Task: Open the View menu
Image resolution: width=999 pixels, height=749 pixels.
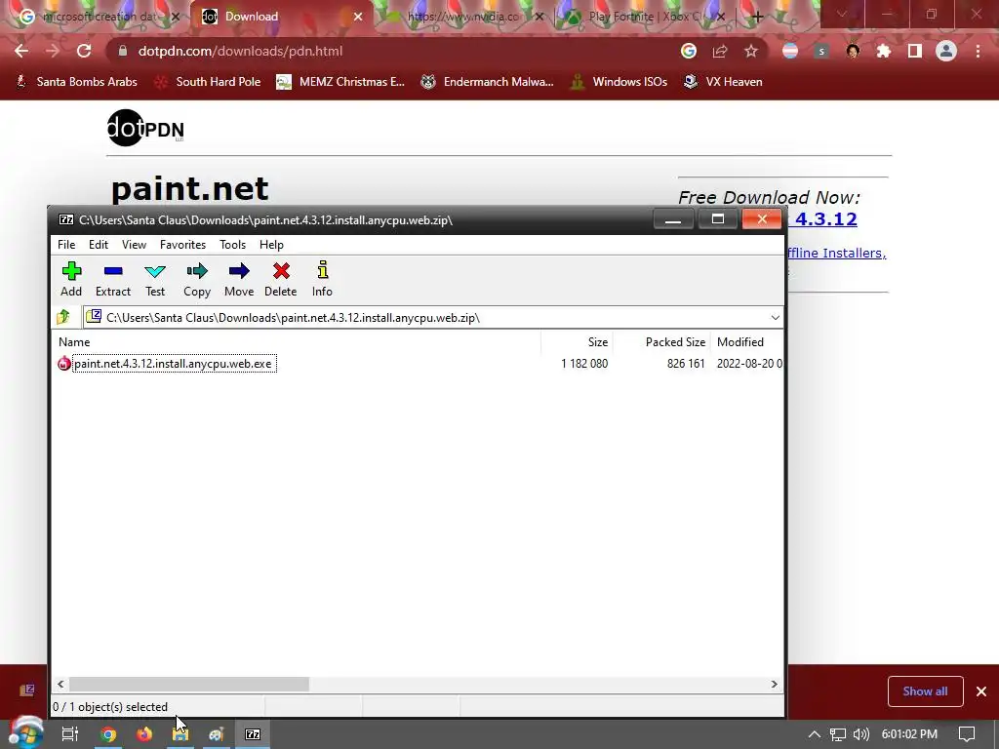Action: 134,245
